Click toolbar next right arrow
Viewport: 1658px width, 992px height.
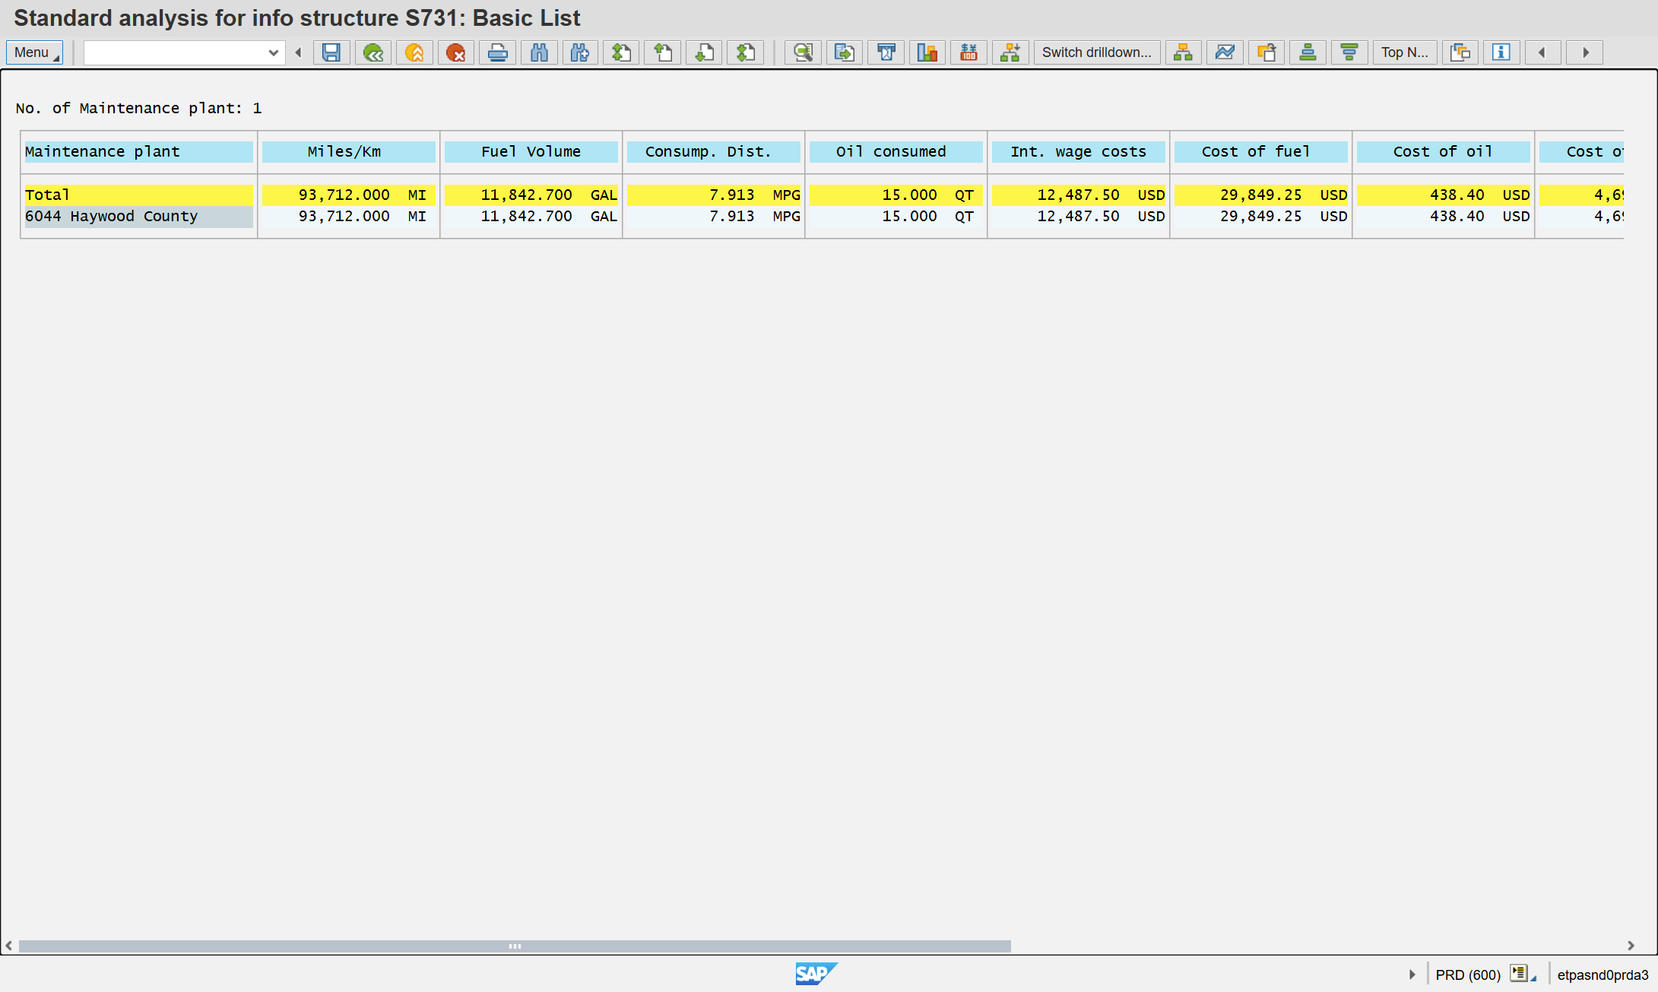pos(1585,52)
